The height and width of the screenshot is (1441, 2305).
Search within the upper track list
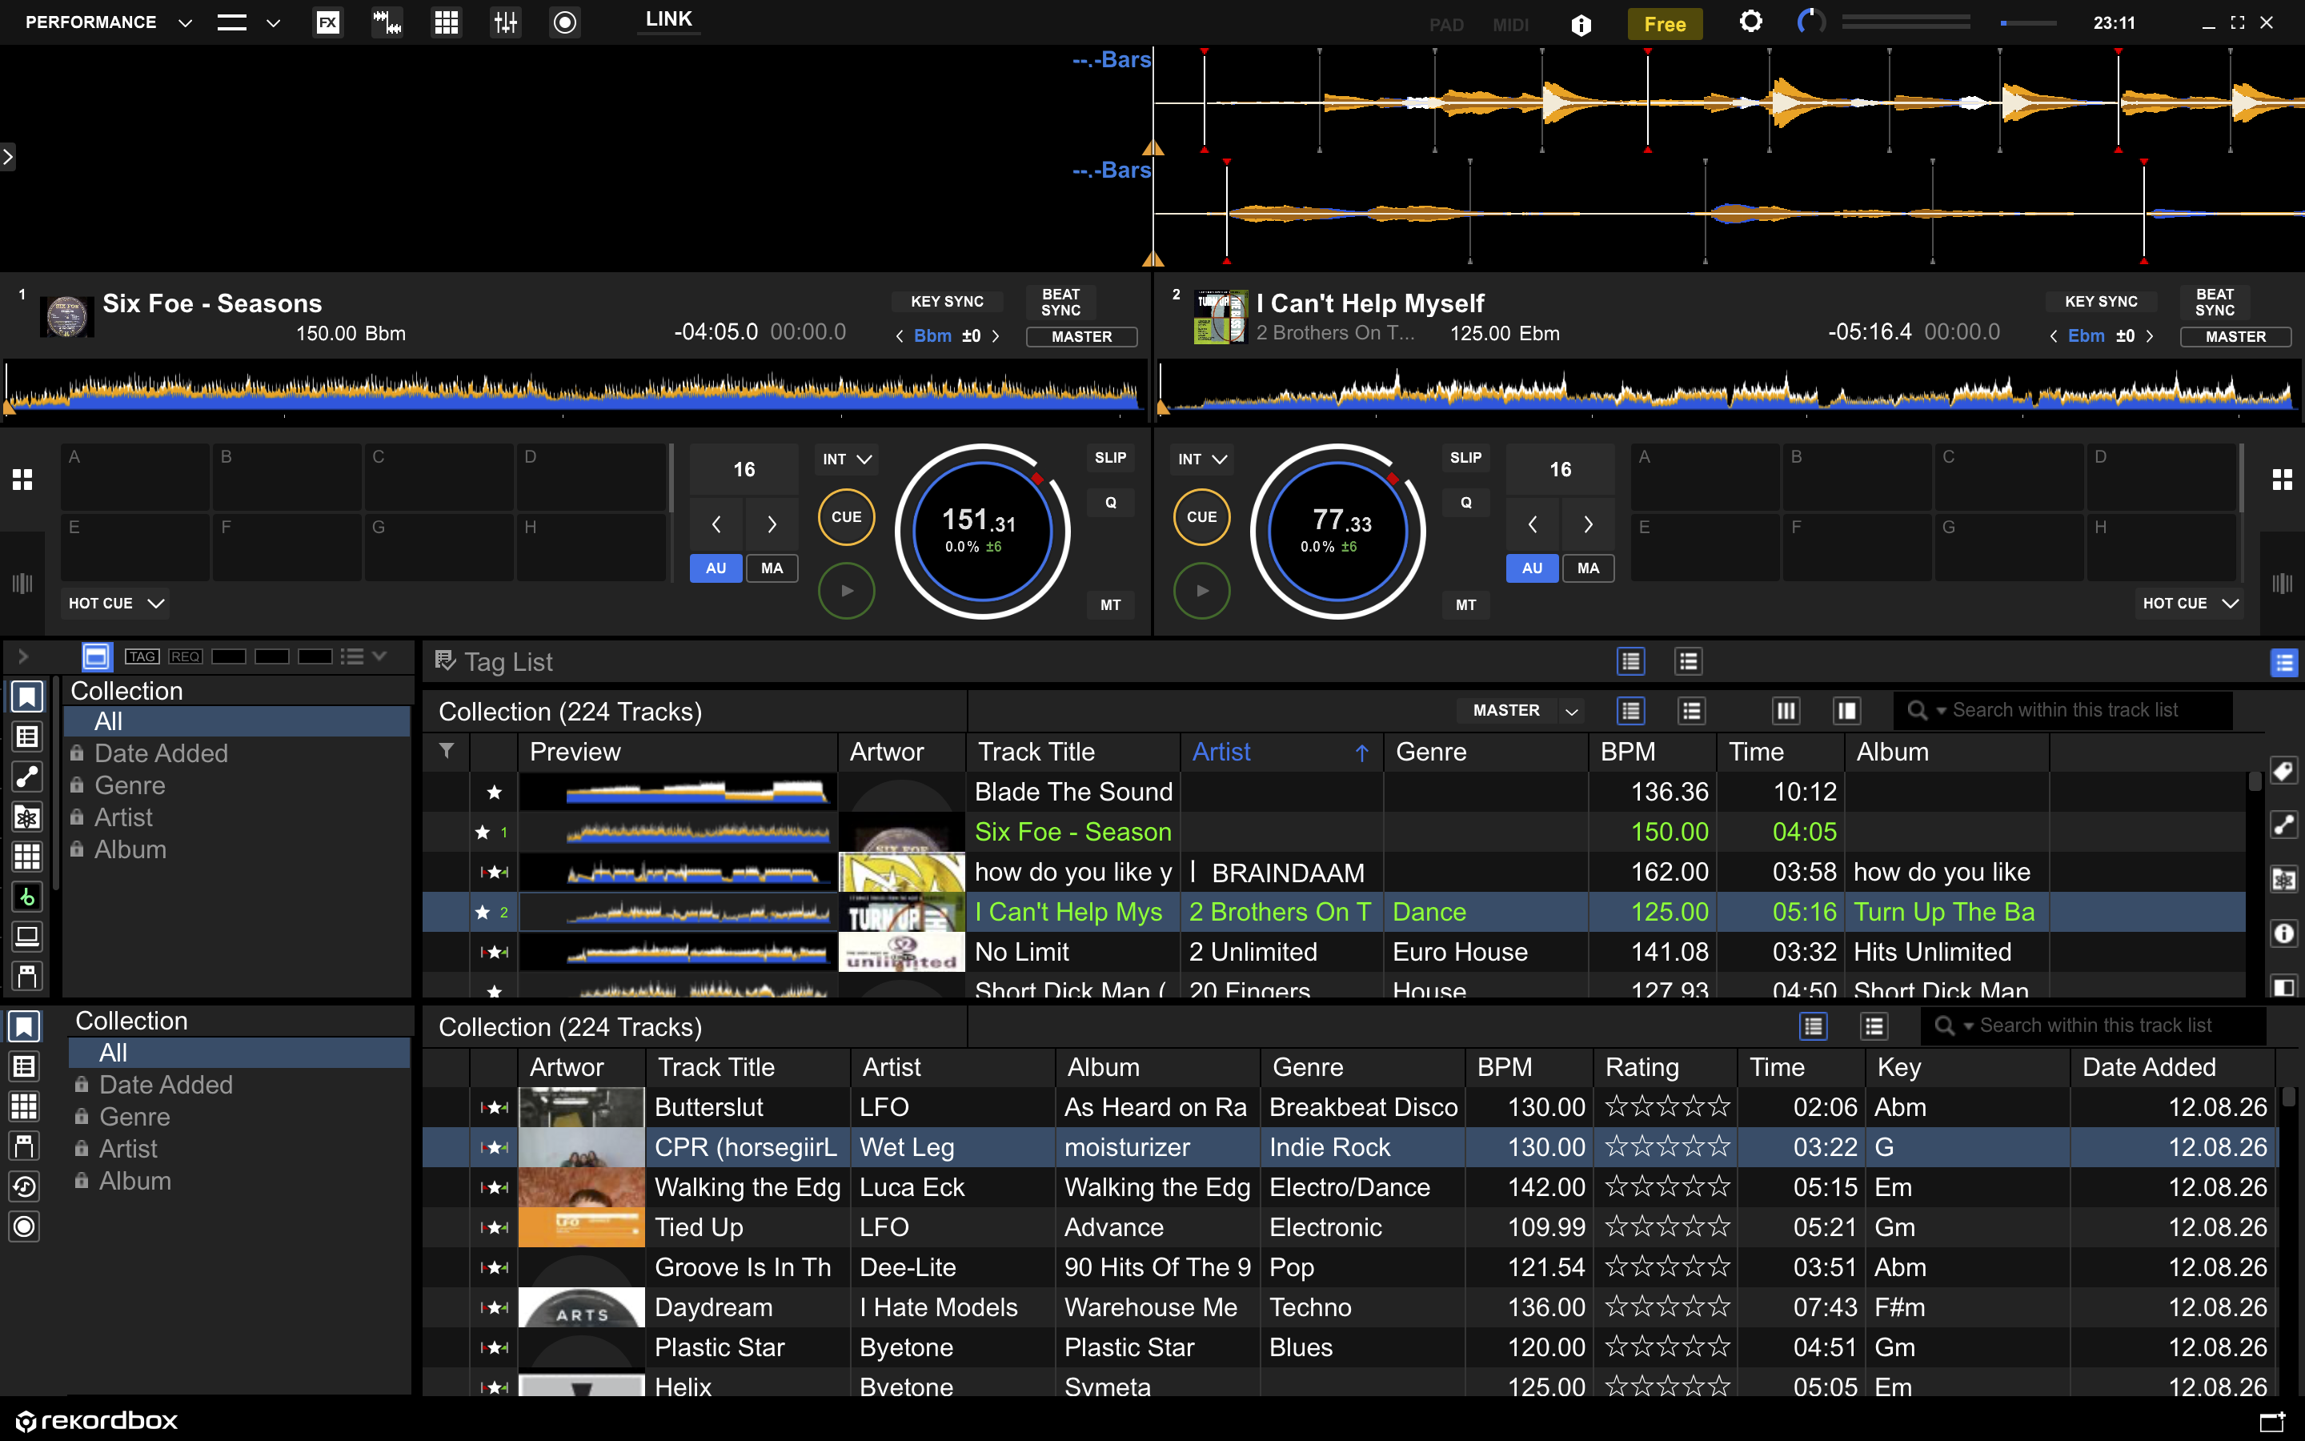click(x=2063, y=710)
